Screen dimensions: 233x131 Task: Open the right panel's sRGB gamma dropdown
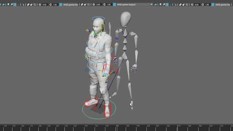coord(223,4)
